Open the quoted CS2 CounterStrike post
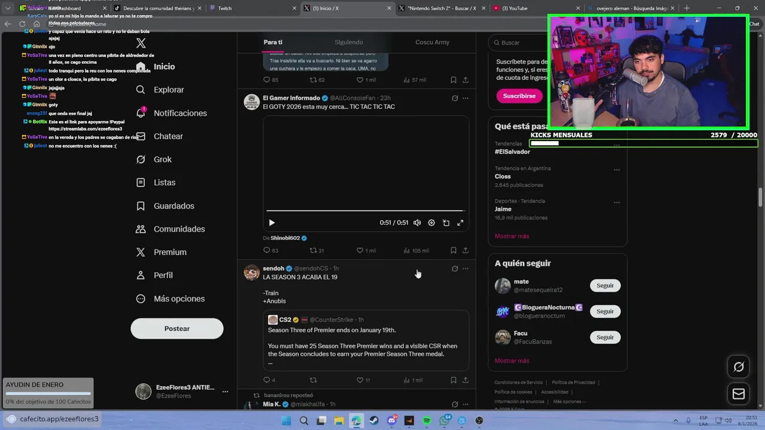Screen dimensions: 765x430 coord(366,340)
